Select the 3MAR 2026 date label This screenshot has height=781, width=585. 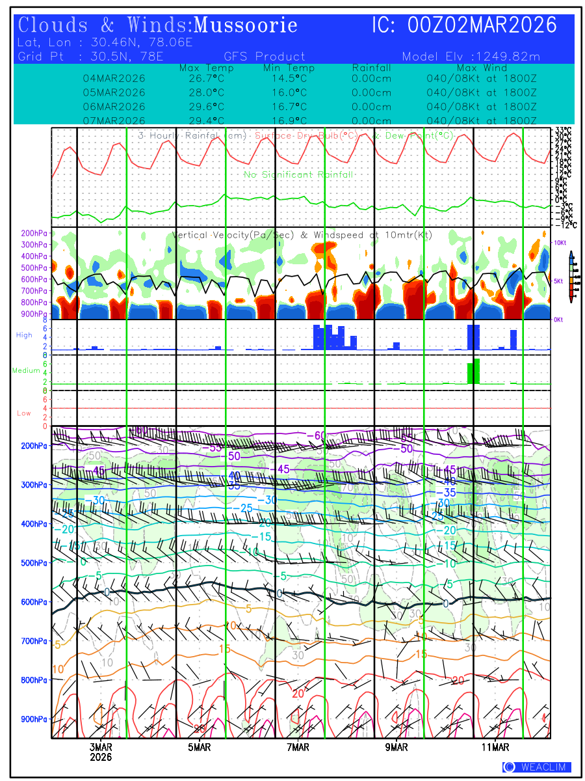(x=101, y=752)
